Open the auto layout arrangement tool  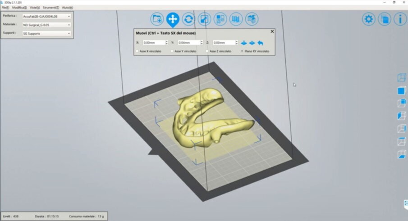(220, 19)
